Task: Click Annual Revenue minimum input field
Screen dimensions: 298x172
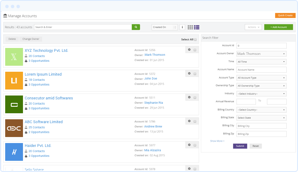Action: coord(246,102)
